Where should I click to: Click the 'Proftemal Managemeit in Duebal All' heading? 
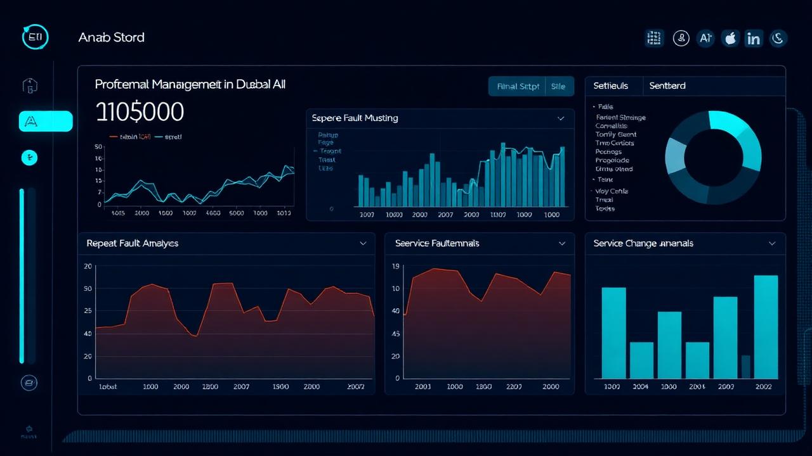190,84
